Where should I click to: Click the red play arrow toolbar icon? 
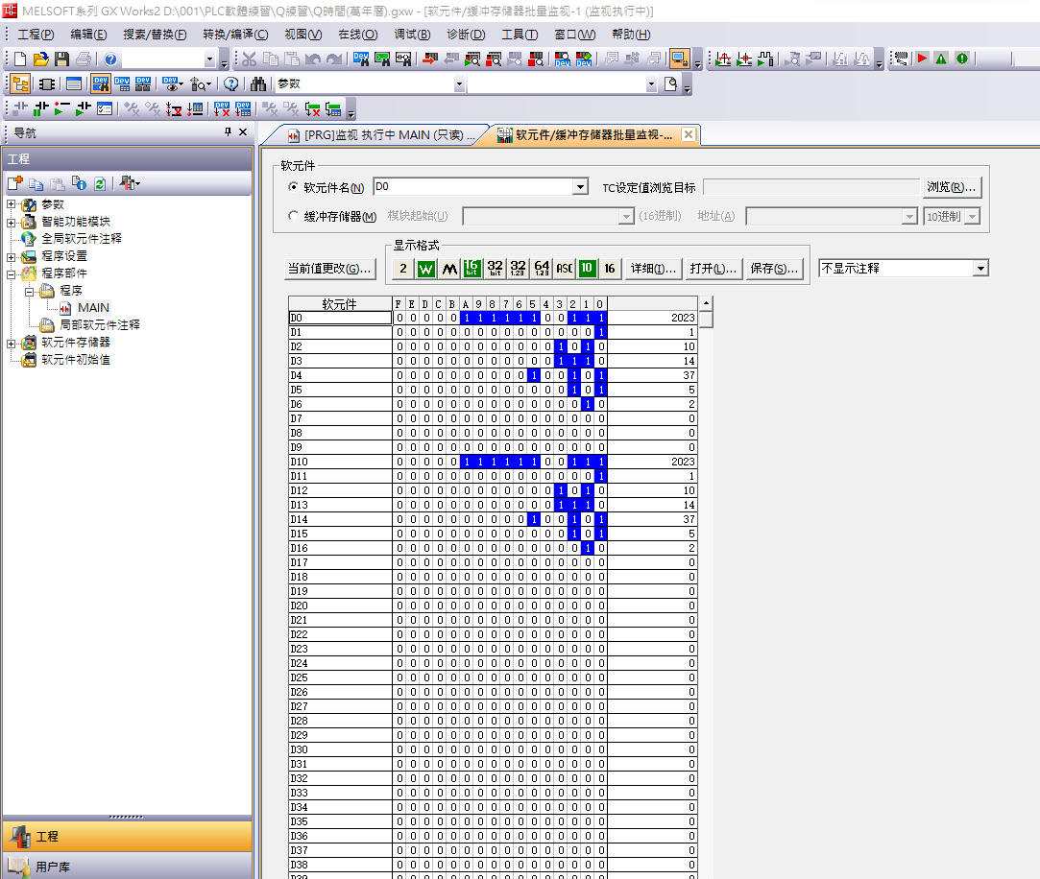[922, 59]
